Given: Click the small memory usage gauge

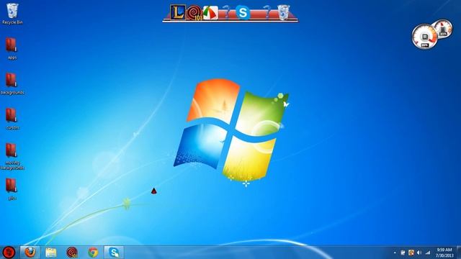Looking at the screenshot, I should click(x=443, y=29).
